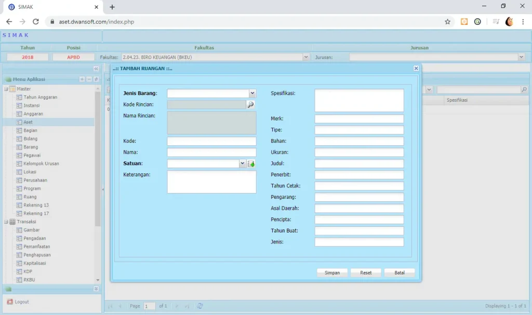The width and height of the screenshot is (532, 315).
Task: Open Kelompok Urusan menu item
Action: click(x=42, y=163)
